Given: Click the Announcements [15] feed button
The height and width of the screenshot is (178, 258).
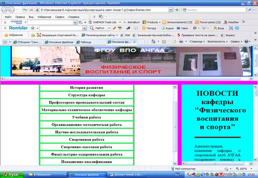Looking at the screenshot, I should [x=177, y=22].
